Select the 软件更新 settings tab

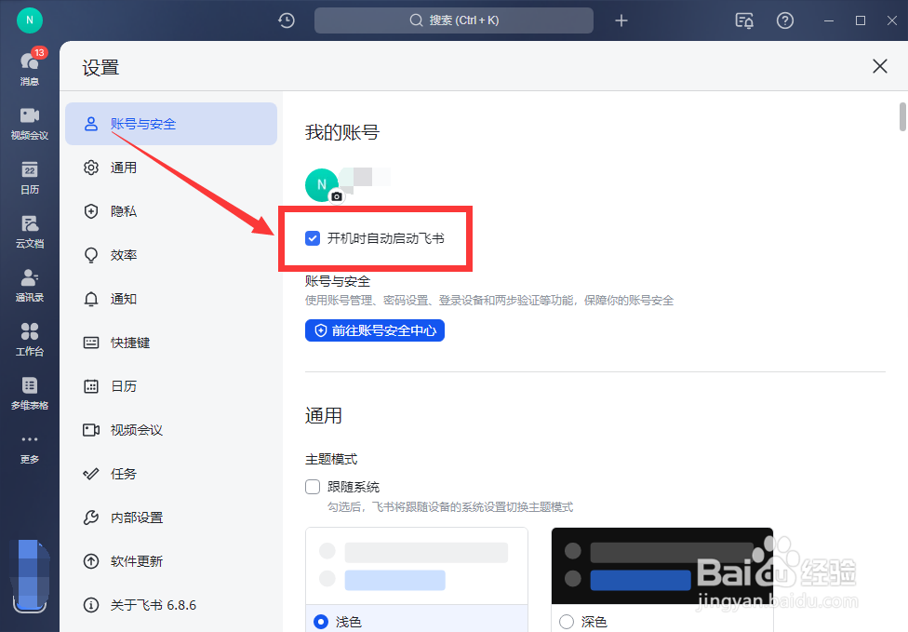171,561
